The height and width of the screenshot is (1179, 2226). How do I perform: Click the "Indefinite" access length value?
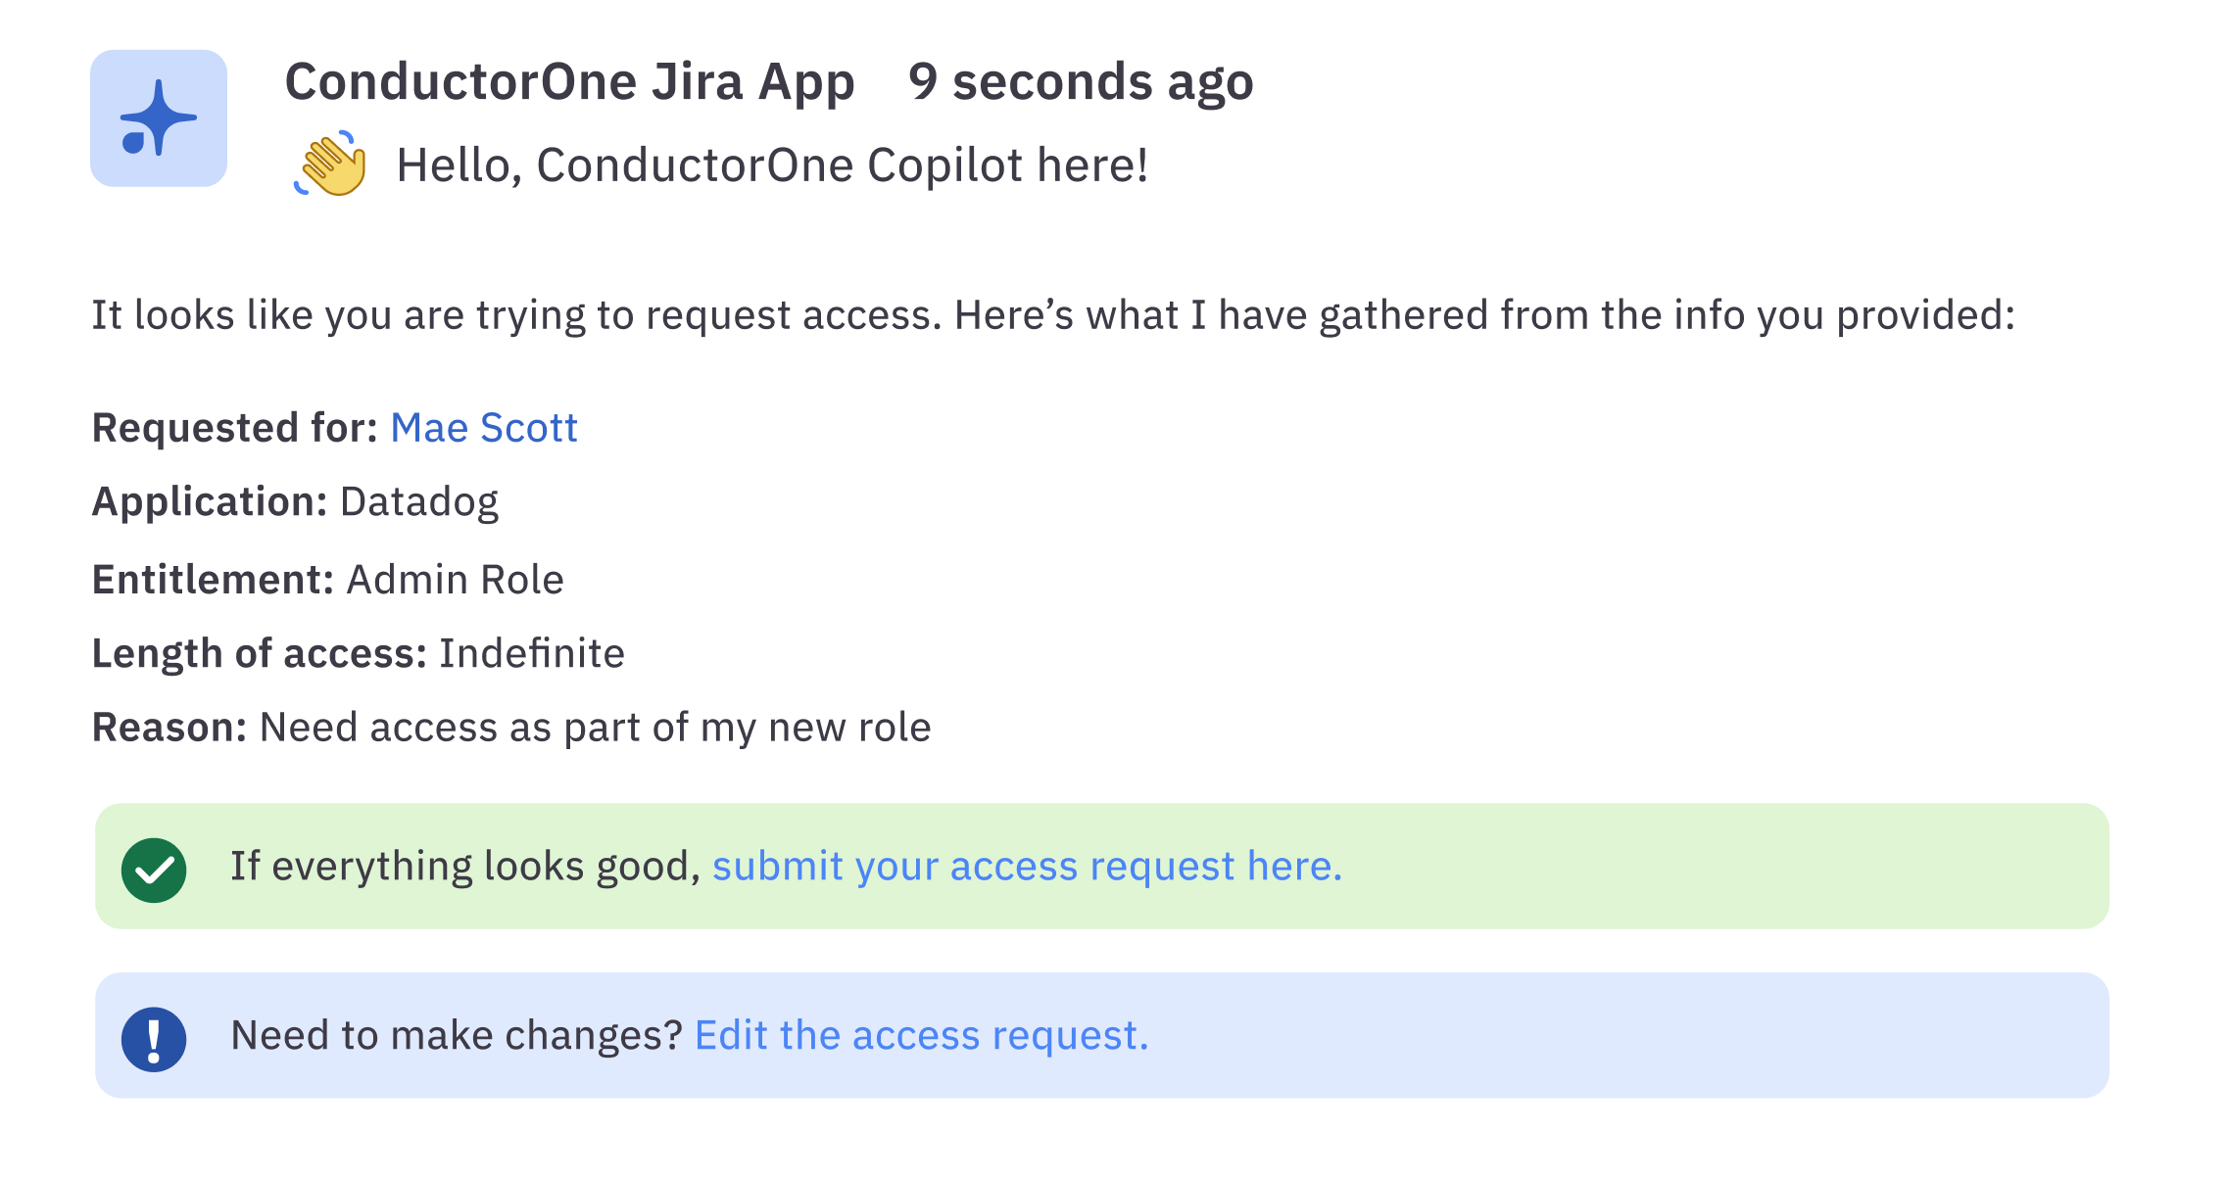coord(532,653)
